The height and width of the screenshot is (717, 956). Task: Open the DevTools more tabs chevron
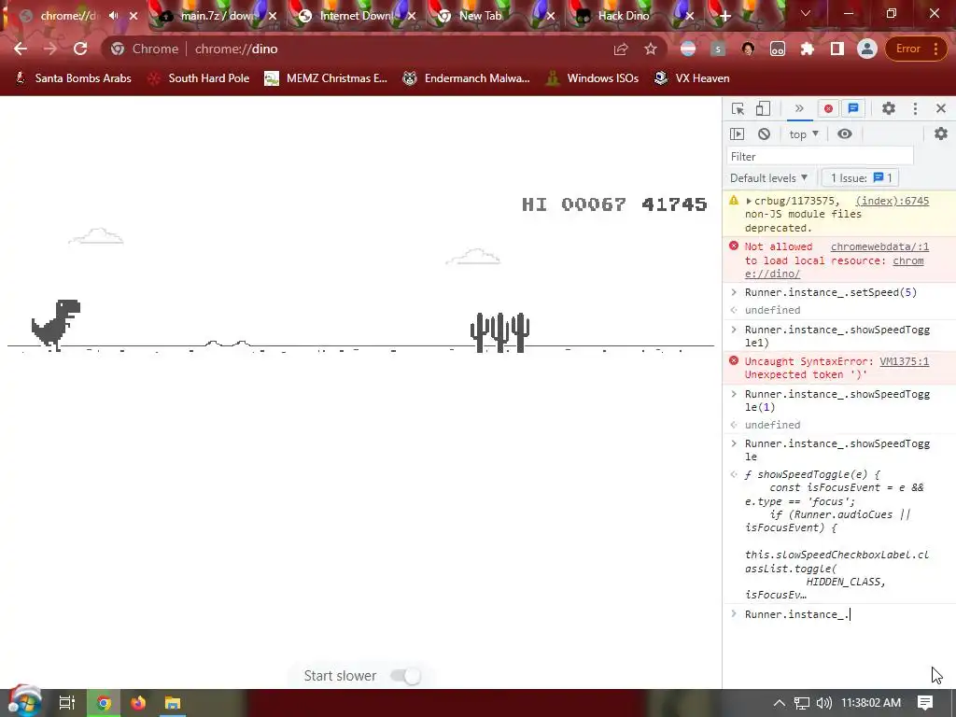[799, 108]
